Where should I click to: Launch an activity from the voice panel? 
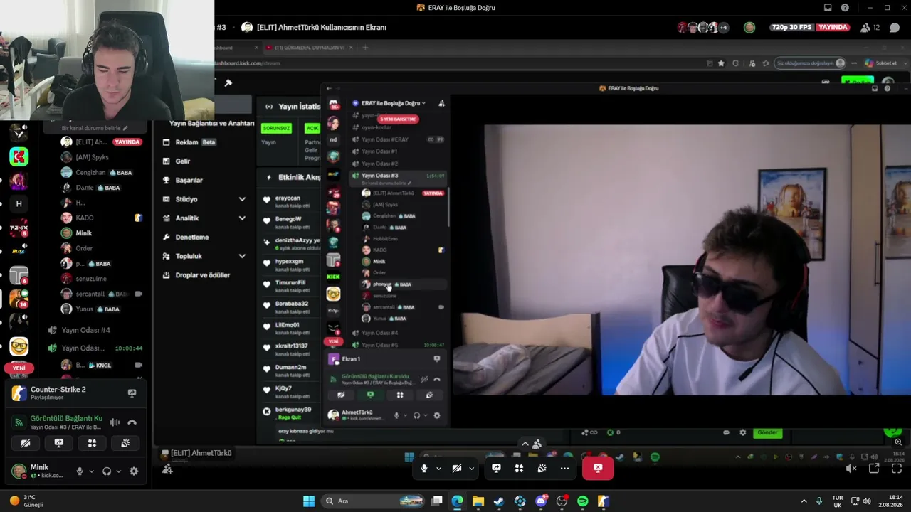click(92, 443)
